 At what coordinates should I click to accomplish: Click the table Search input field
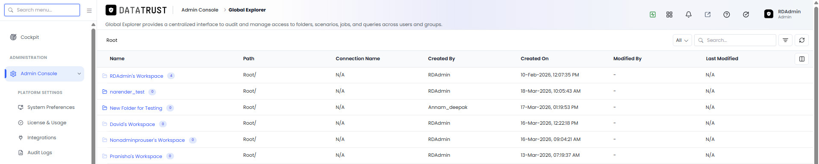[735, 40]
